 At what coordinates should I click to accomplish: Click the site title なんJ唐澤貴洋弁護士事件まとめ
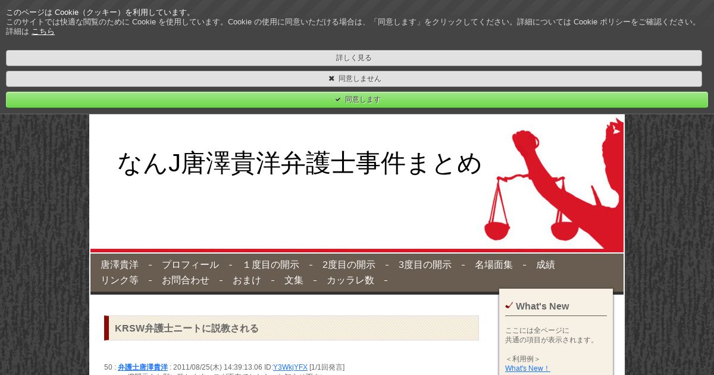point(299,163)
